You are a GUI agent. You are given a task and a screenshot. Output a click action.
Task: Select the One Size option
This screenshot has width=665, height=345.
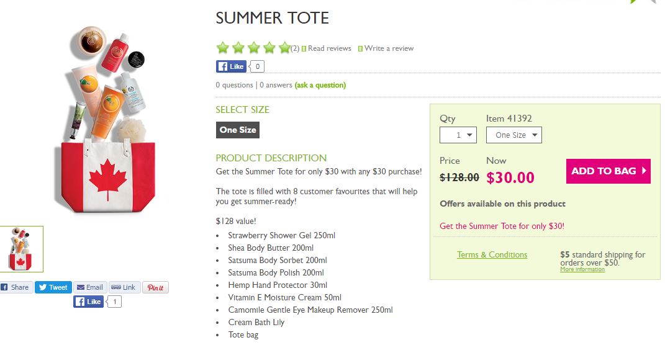238,130
